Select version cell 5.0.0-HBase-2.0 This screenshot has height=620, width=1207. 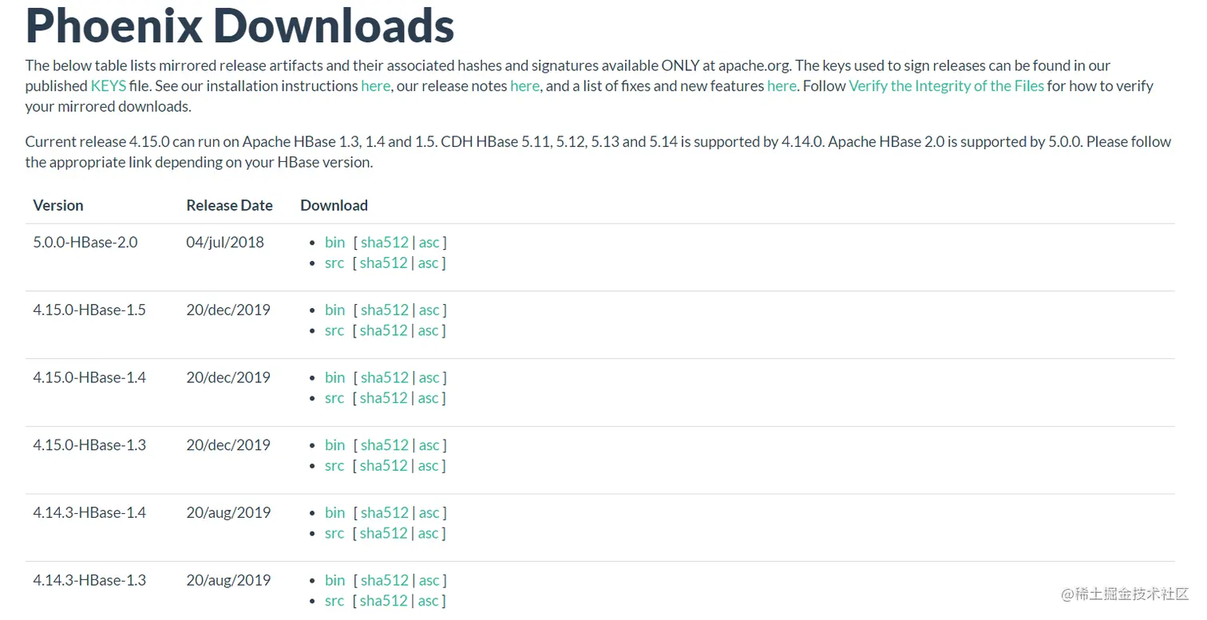click(85, 242)
